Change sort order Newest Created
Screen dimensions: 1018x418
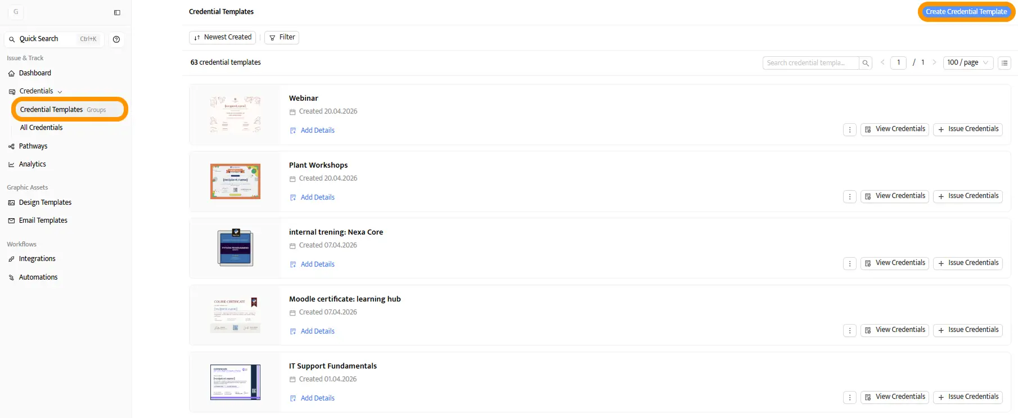[x=223, y=38]
